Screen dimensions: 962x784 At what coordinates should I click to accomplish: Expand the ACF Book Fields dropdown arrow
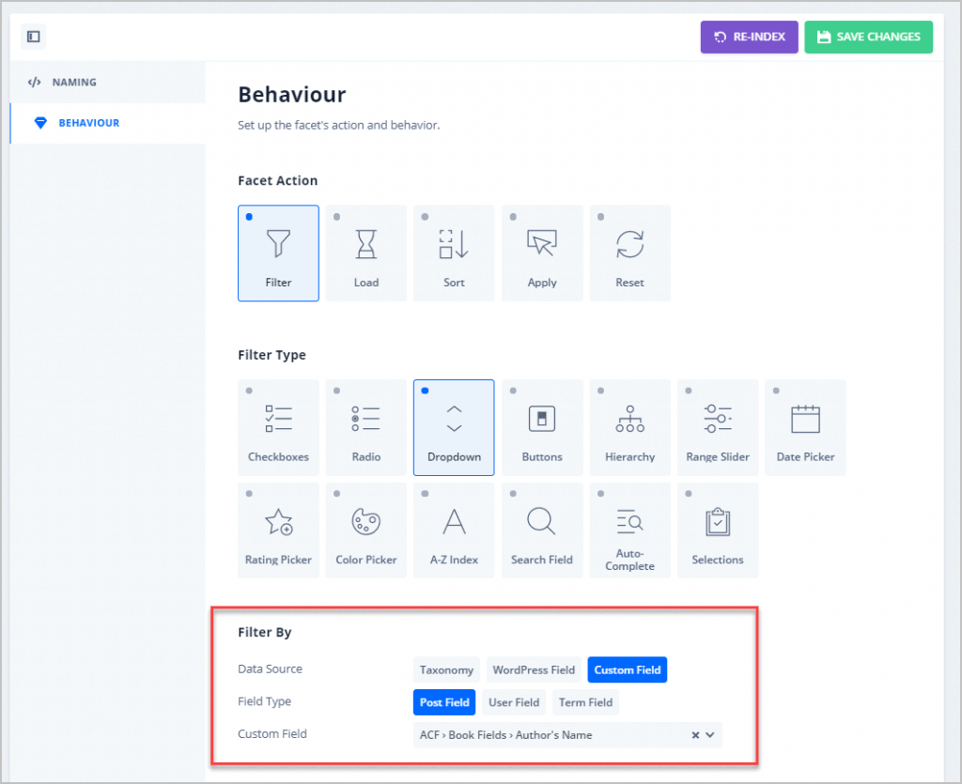pos(711,734)
